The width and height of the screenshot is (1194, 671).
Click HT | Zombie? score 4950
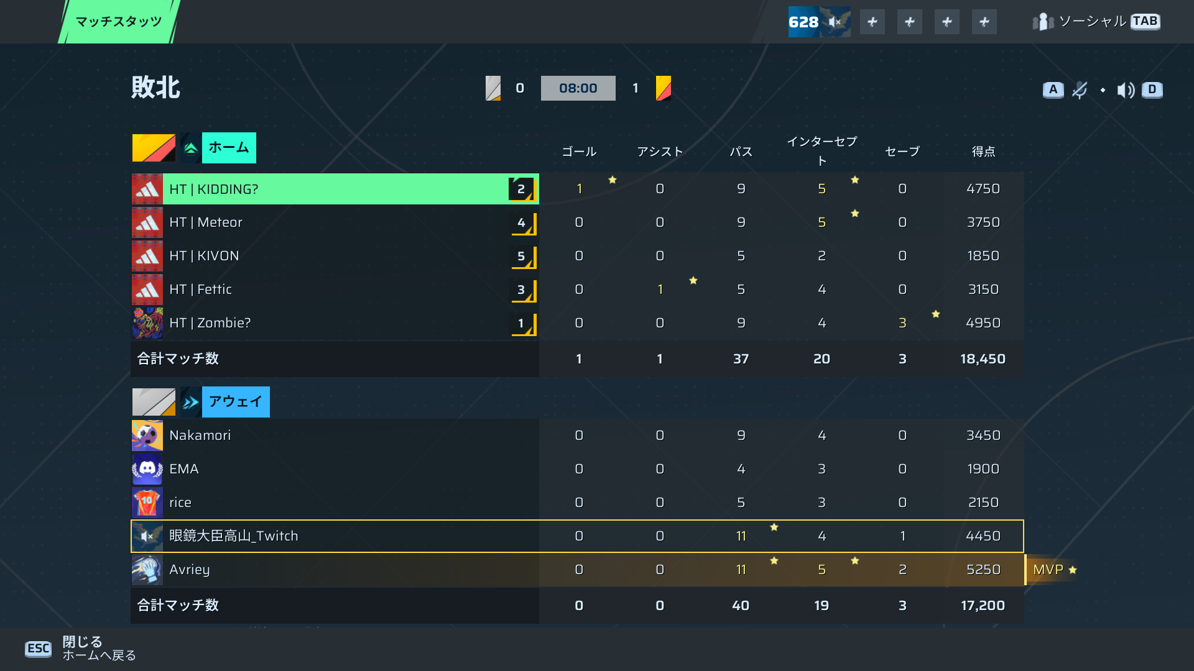[983, 323]
